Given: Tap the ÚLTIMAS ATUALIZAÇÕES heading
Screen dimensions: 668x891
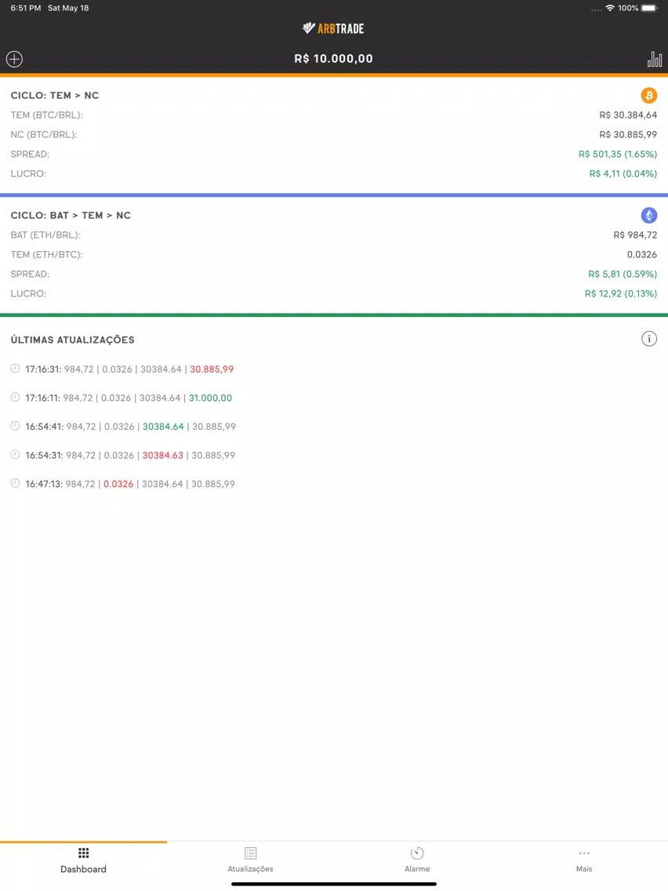Looking at the screenshot, I should tap(73, 340).
